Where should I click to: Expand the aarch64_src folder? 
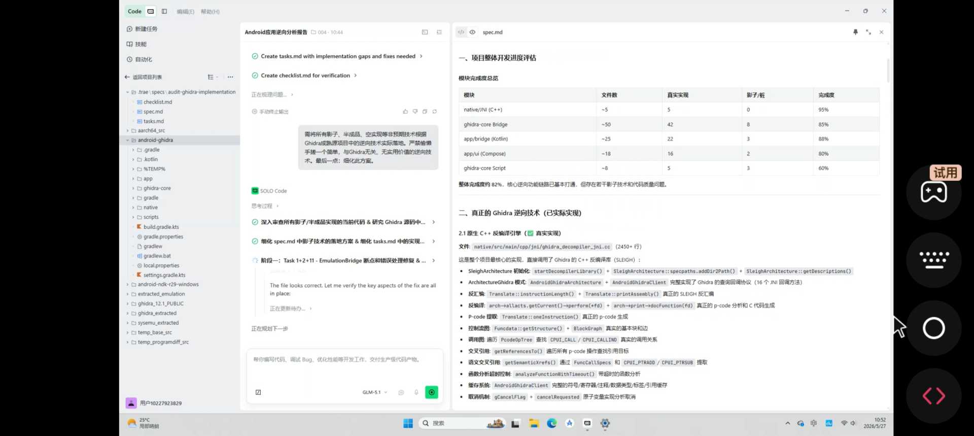(x=127, y=130)
